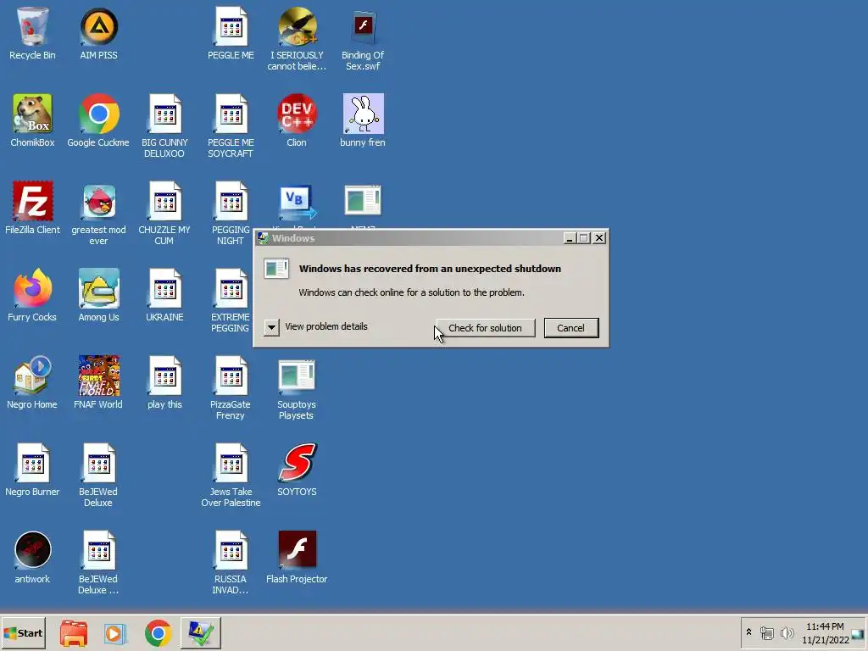The height and width of the screenshot is (651, 868).
Task: Select the 'play this' file icon
Action: tap(165, 383)
